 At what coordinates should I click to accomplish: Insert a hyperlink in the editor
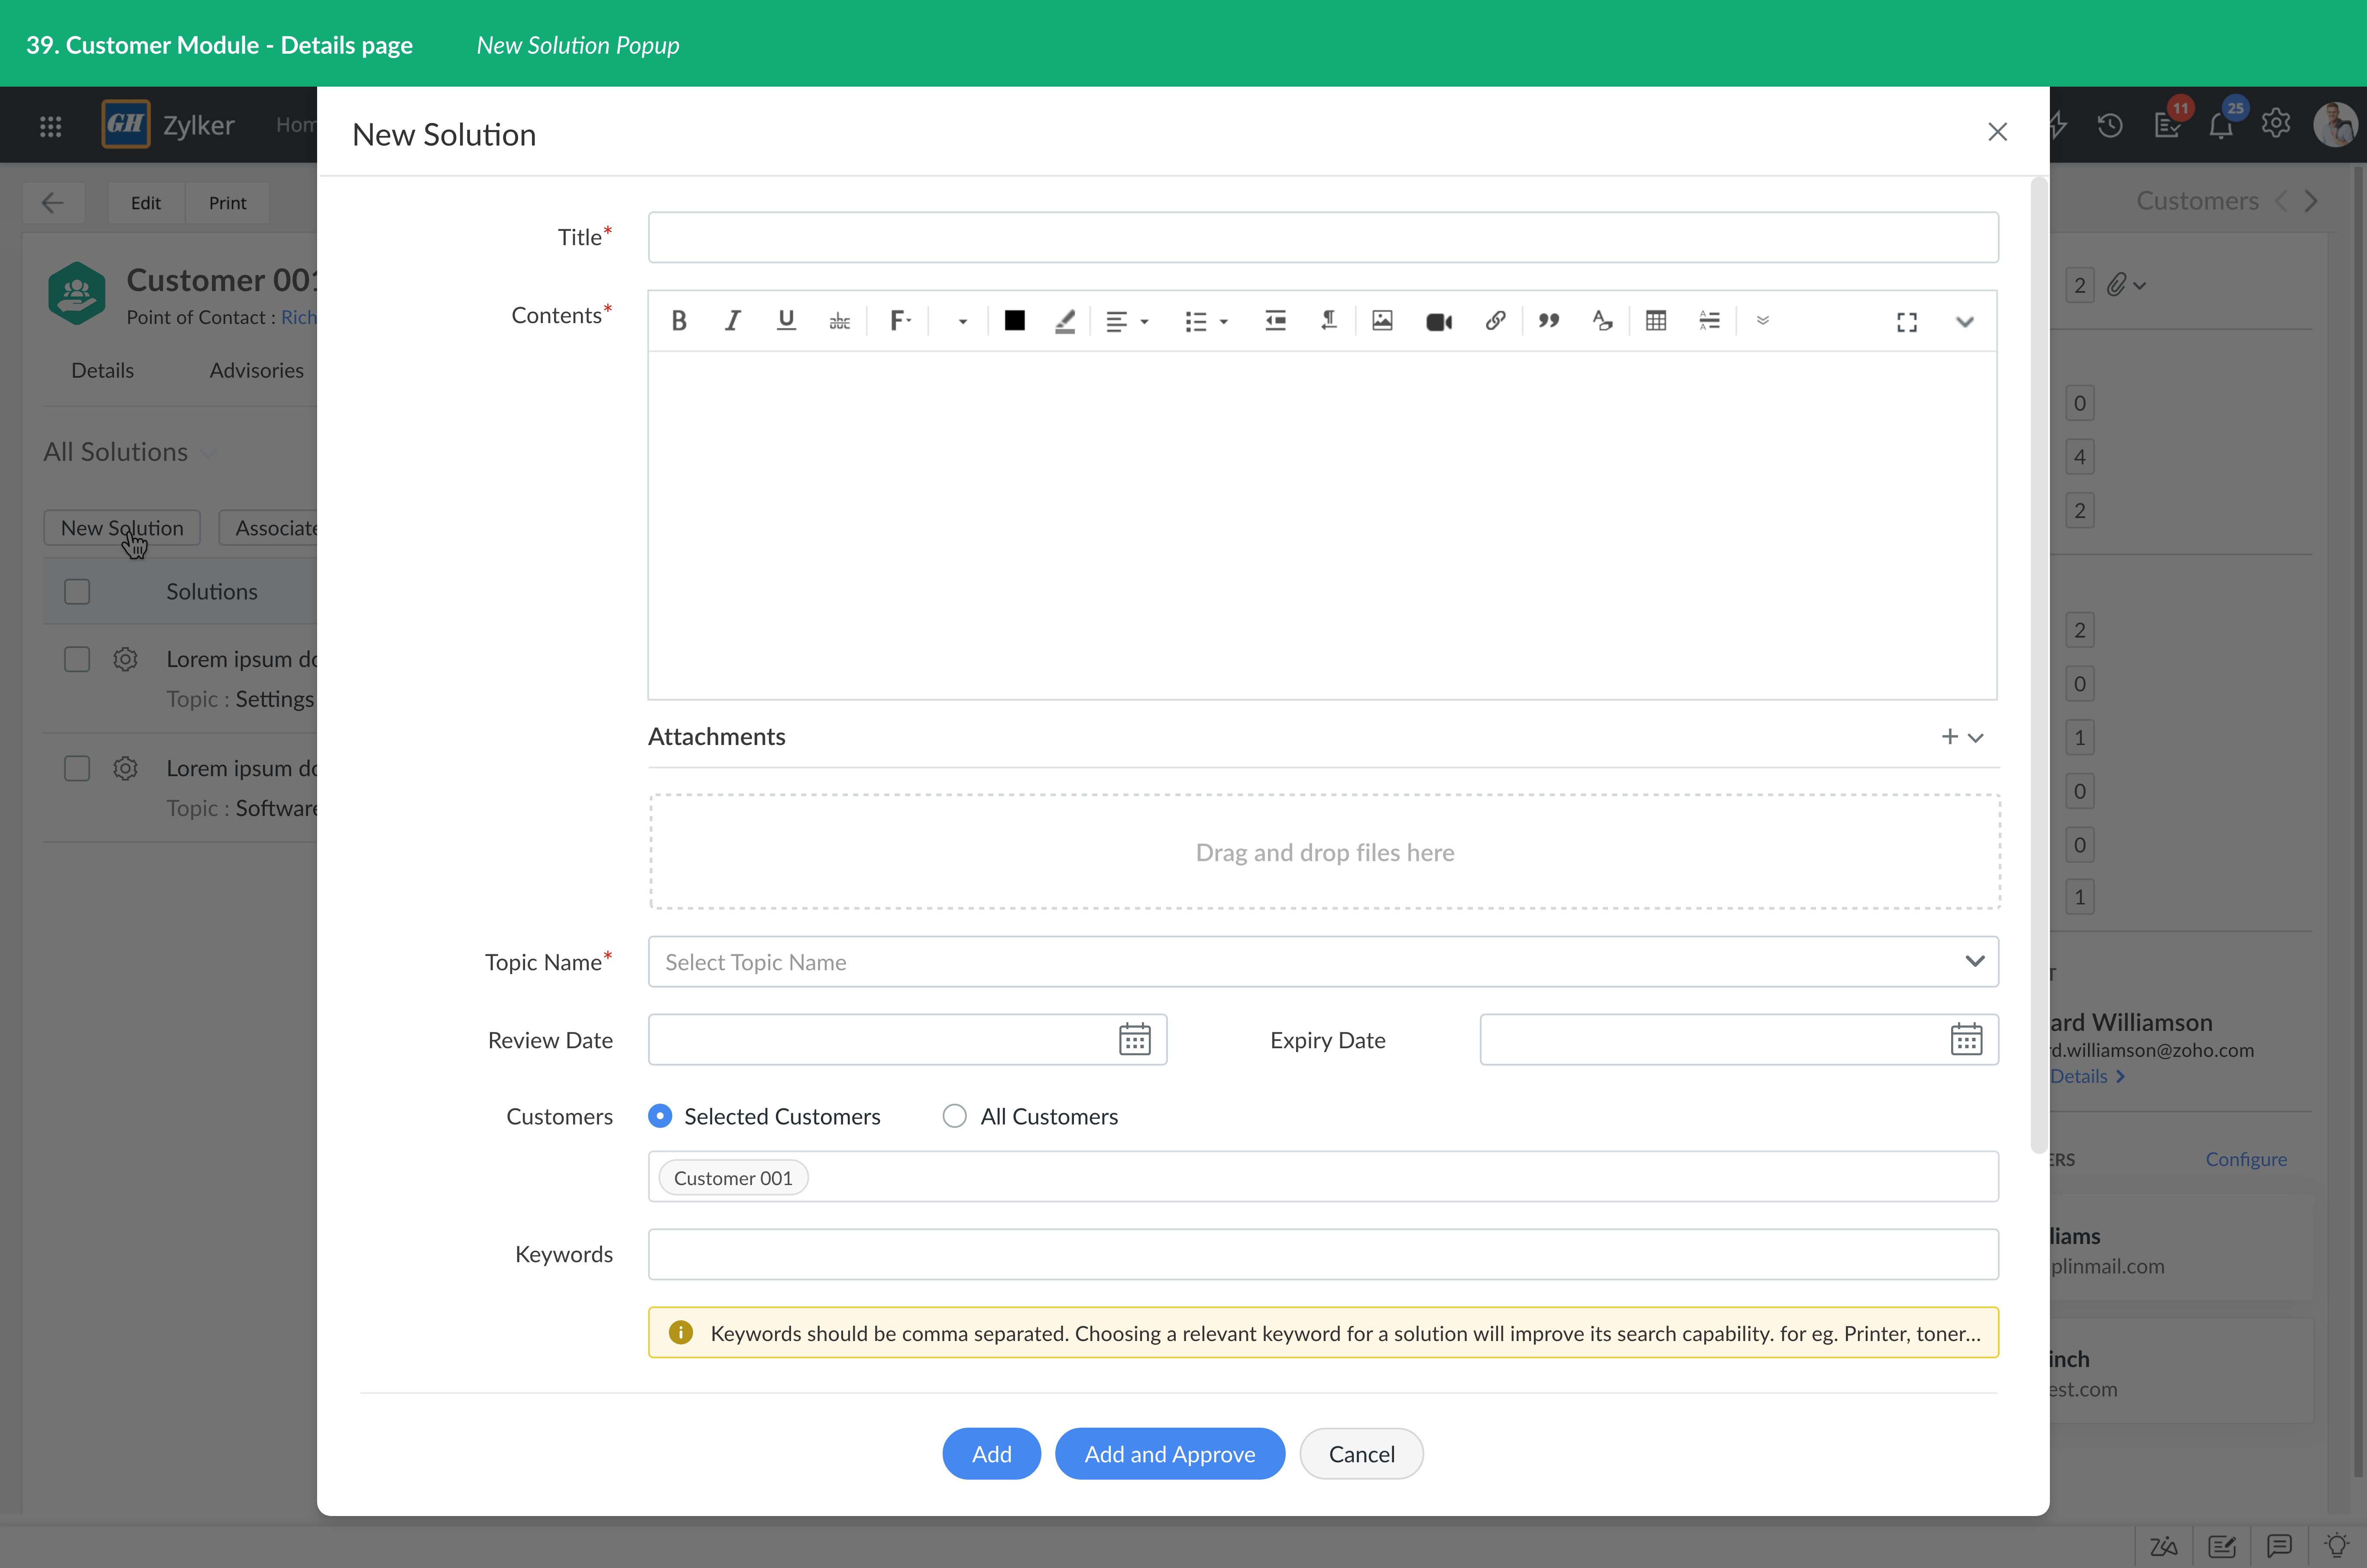1495,321
